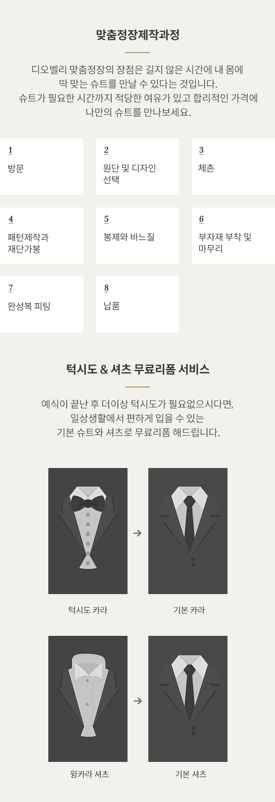This screenshot has width=275, height=802.
Task: Select step 6 부자재 부착 및 마무리 card
Action: click(x=233, y=235)
